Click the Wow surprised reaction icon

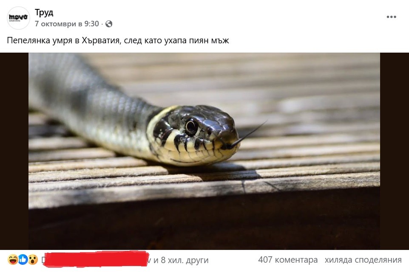tap(33, 260)
